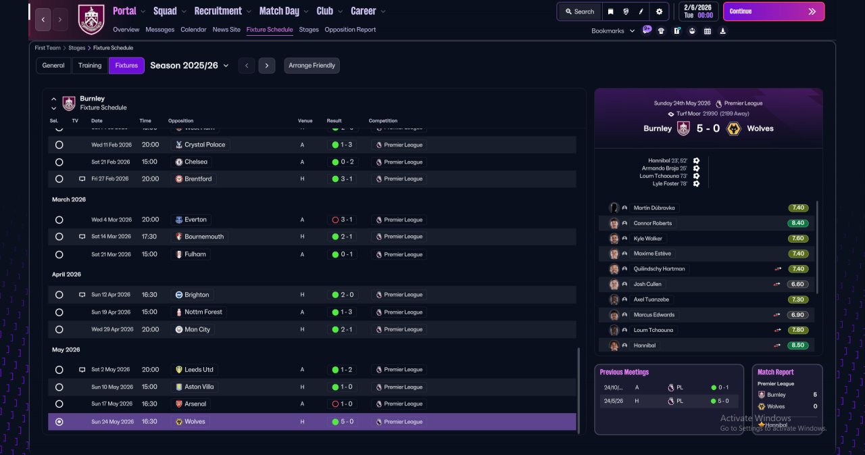
Task: Open the General tab
Action: (x=53, y=66)
